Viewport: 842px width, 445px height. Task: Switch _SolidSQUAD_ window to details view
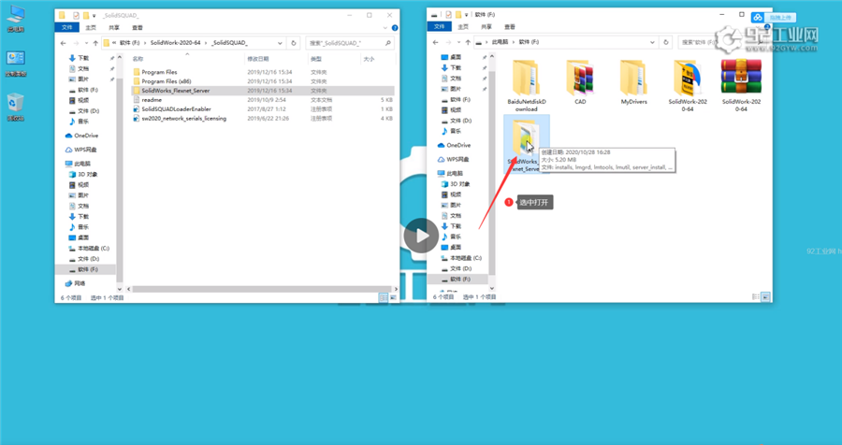(x=384, y=297)
